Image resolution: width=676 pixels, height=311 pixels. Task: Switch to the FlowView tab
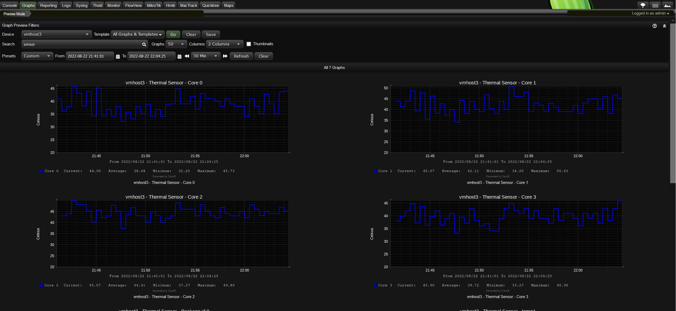tap(133, 5)
